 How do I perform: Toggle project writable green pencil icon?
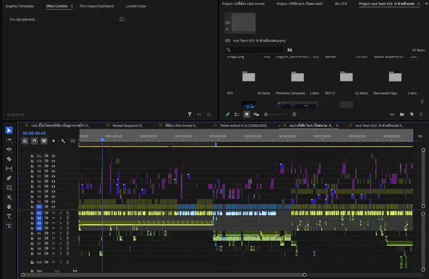(x=227, y=114)
